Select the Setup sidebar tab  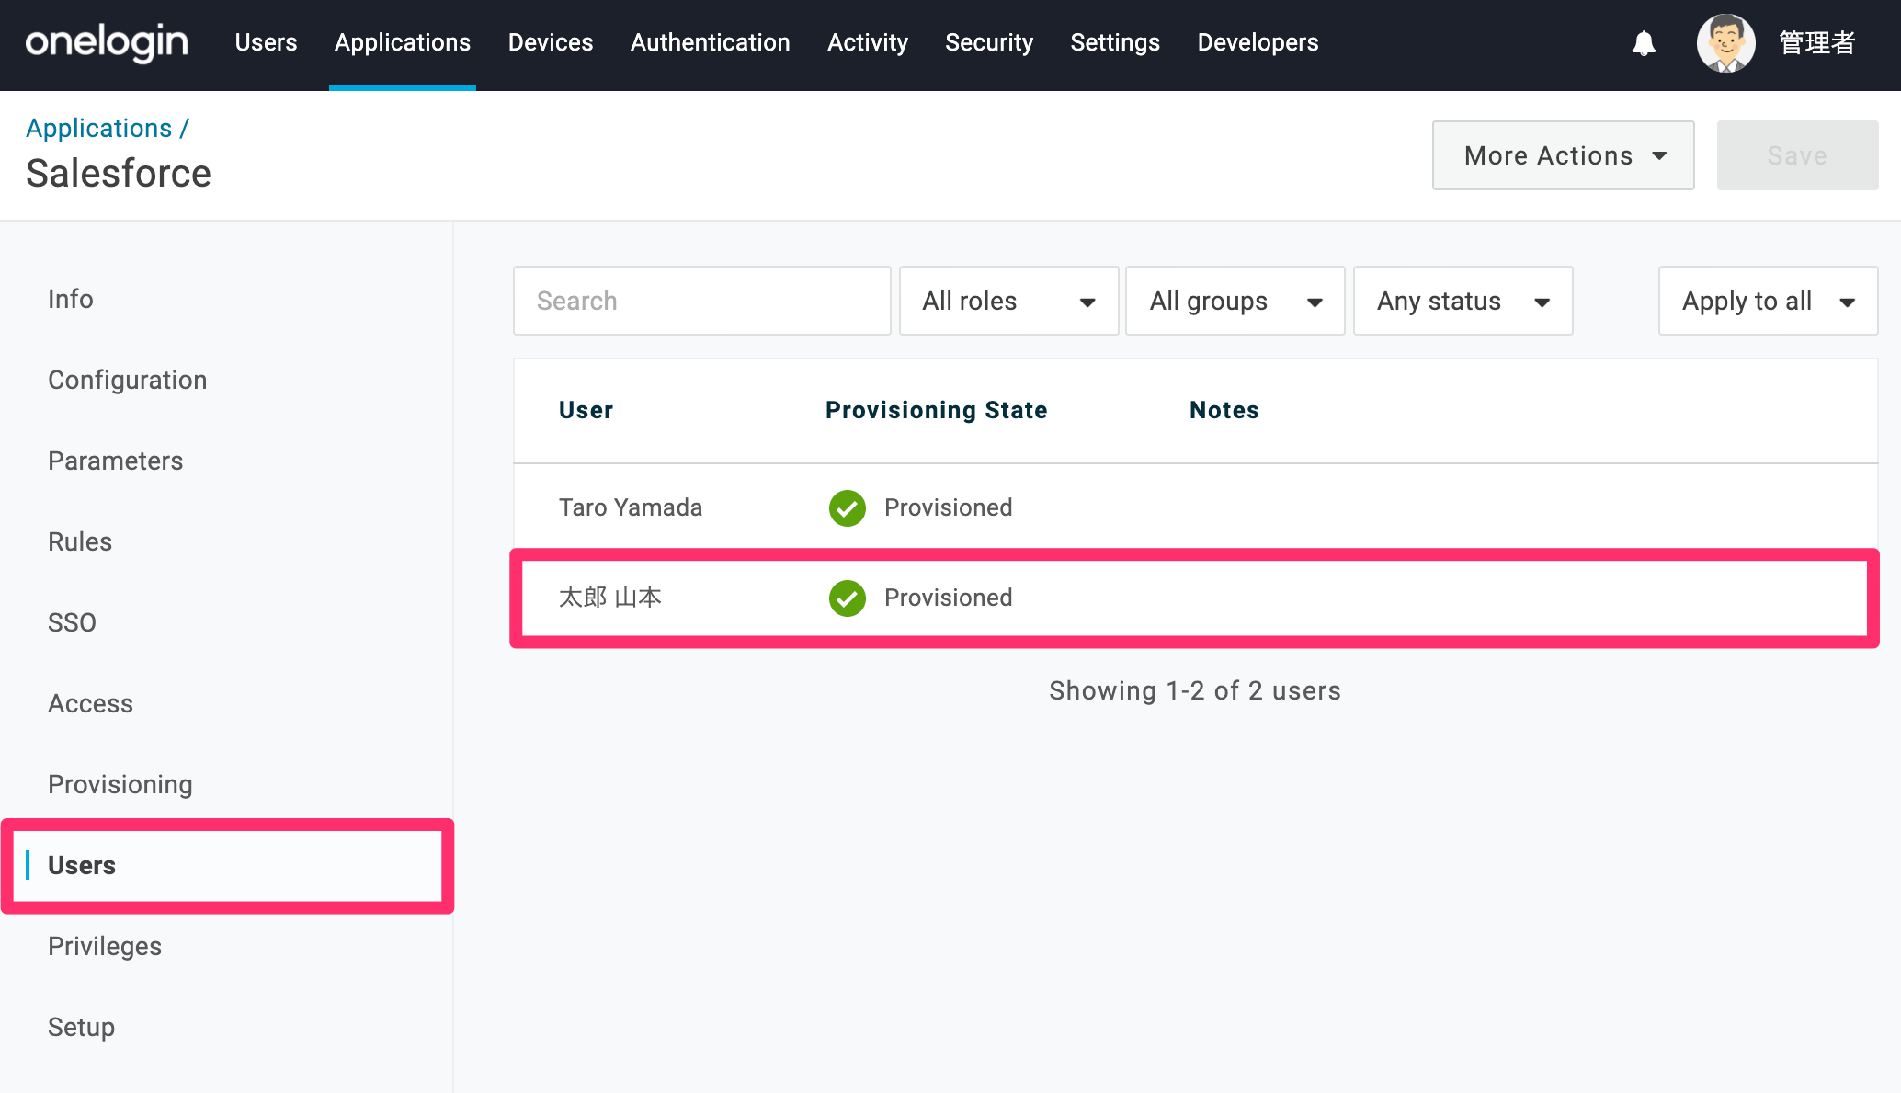click(82, 1027)
